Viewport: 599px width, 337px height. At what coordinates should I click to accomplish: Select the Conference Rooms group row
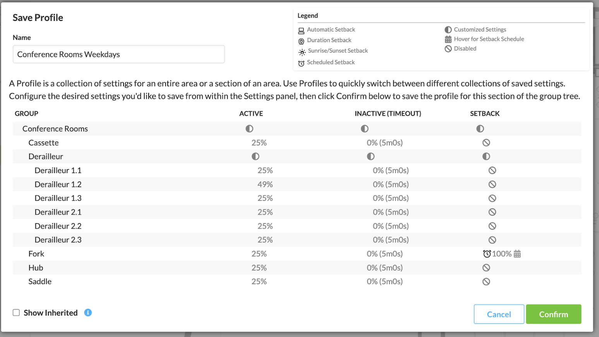[x=55, y=129]
